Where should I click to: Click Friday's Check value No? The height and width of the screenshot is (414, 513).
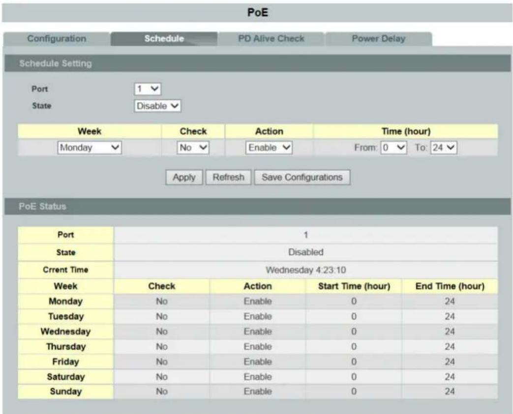162,362
